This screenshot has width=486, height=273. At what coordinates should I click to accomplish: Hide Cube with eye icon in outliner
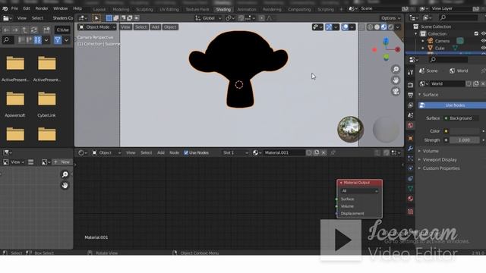pos(483,48)
